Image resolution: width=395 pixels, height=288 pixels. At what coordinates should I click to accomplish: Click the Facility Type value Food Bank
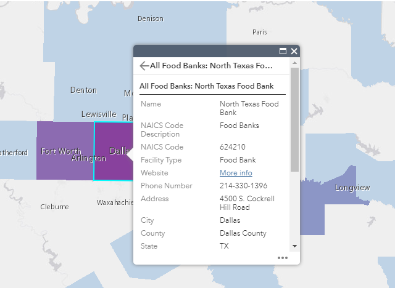(238, 160)
